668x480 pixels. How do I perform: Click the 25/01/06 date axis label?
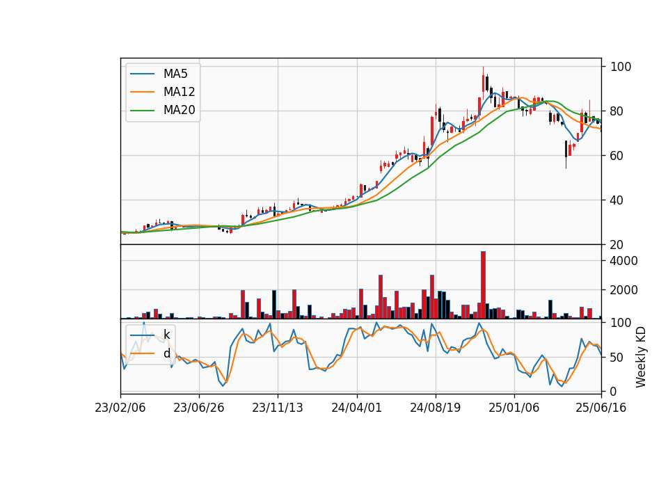[x=514, y=408]
